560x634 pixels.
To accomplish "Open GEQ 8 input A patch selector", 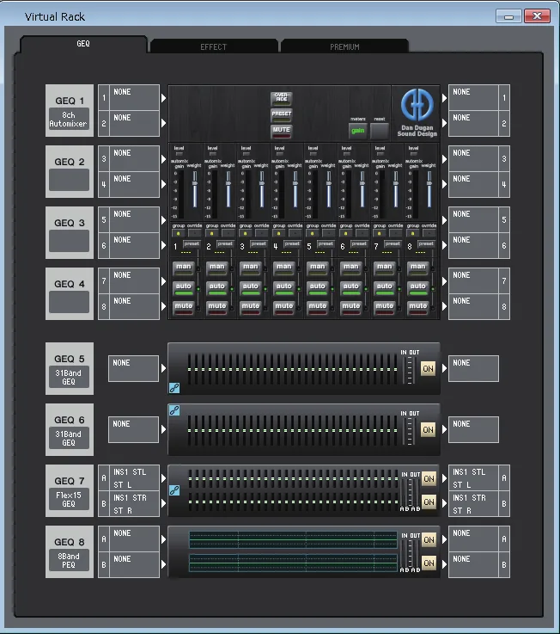I will click(x=129, y=539).
